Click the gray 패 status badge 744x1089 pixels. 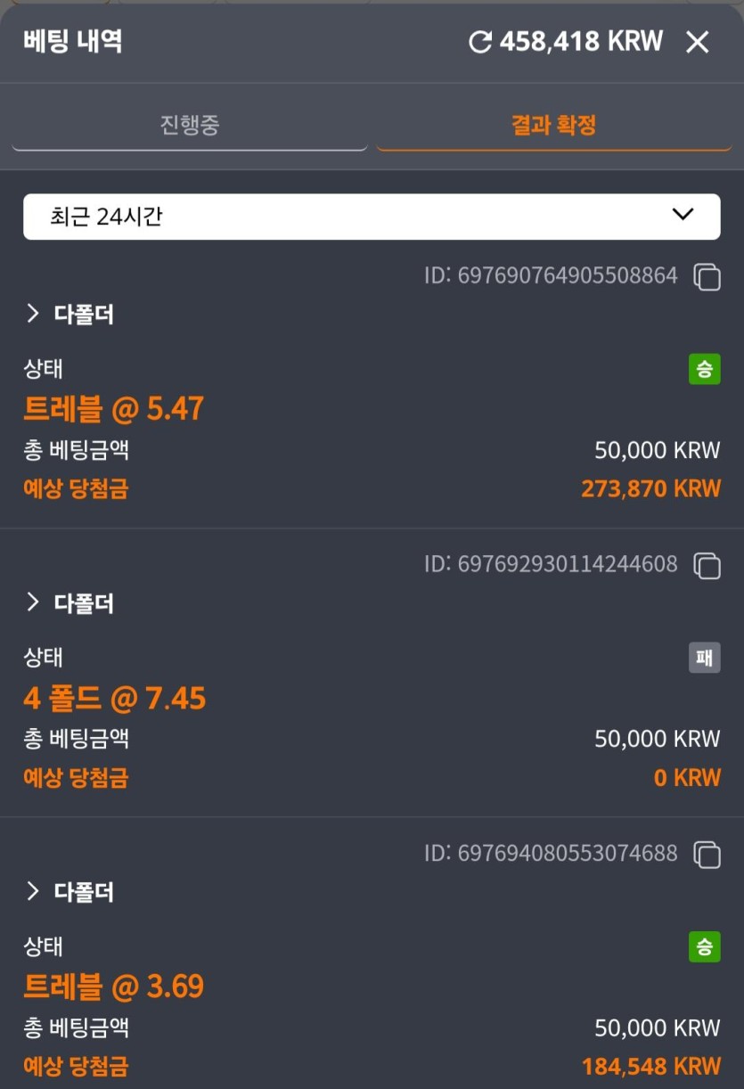click(x=704, y=659)
